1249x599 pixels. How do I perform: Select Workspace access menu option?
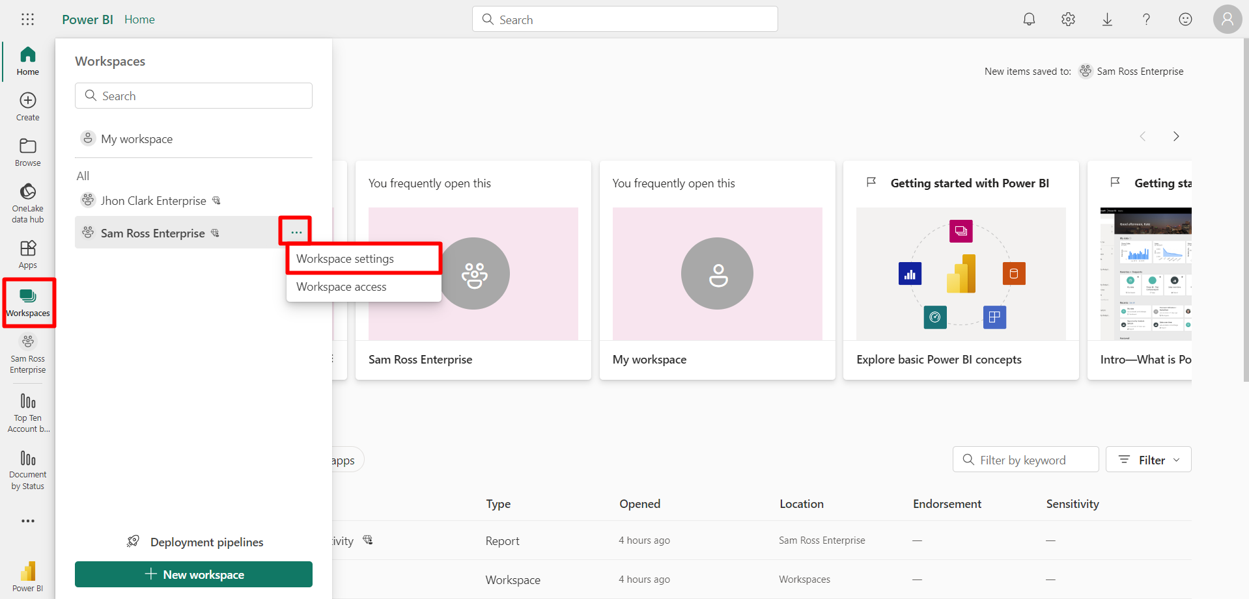pyautogui.click(x=363, y=287)
